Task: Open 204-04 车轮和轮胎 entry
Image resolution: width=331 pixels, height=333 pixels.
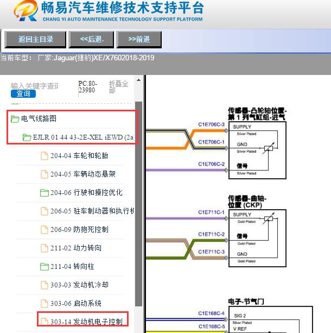Action: pyautogui.click(x=79, y=156)
